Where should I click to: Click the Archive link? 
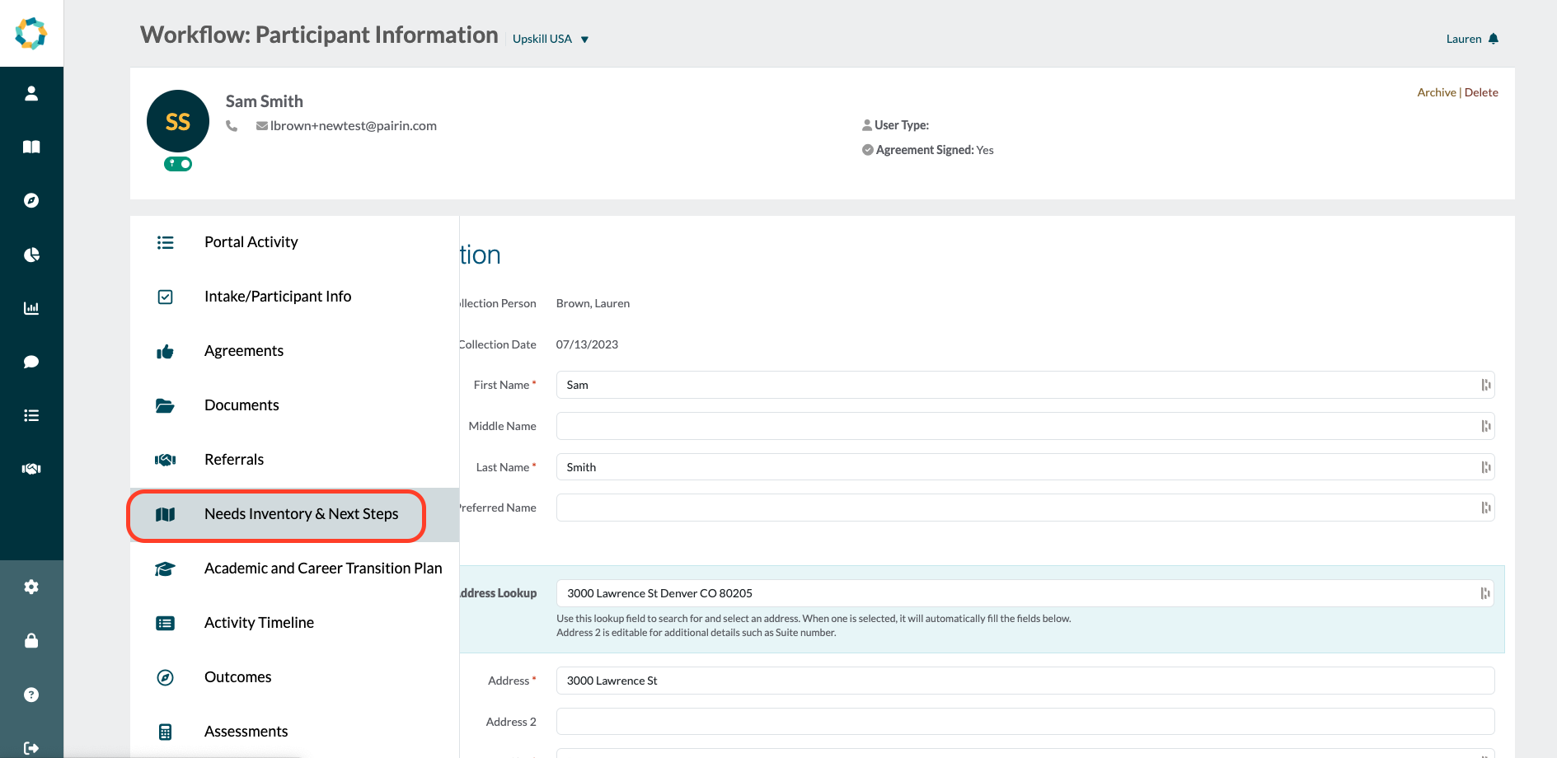tap(1436, 92)
